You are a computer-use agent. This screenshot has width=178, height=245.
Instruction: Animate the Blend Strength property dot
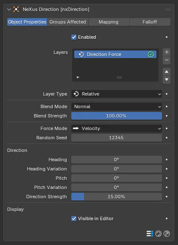(x=167, y=116)
